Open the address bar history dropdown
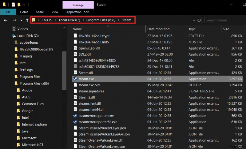This screenshot has width=246, height=149. [x=194, y=20]
